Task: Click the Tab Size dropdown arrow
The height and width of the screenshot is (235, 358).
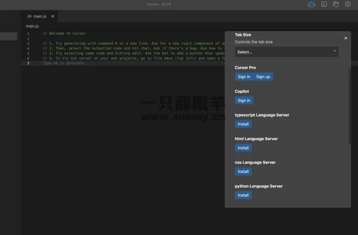Action: tap(335, 51)
